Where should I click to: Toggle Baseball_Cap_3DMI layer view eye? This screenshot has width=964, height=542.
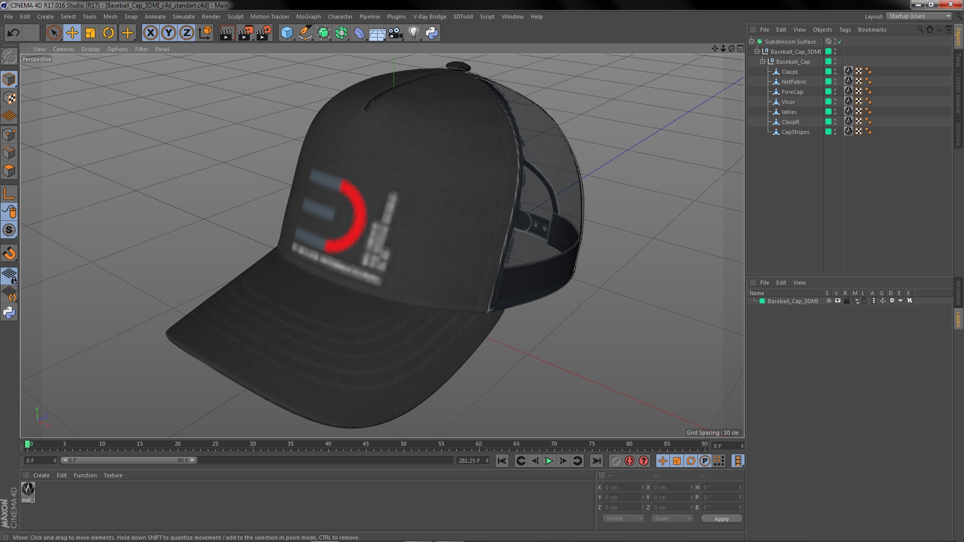[x=837, y=301]
